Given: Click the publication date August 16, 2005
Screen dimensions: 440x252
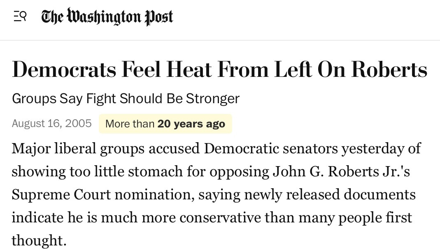Looking at the screenshot, I should 51,124.
